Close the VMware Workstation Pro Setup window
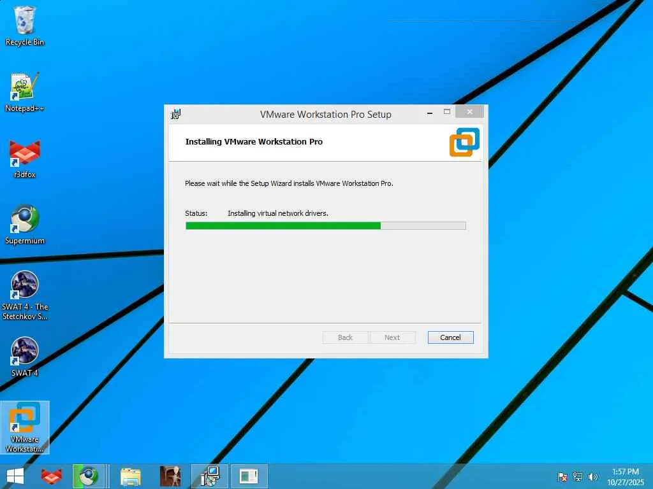 [x=470, y=112]
